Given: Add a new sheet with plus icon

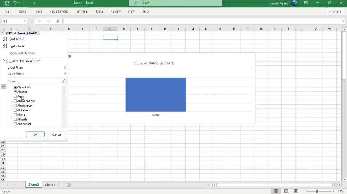Looking at the screenshot, I should click(x=69, y=185).
